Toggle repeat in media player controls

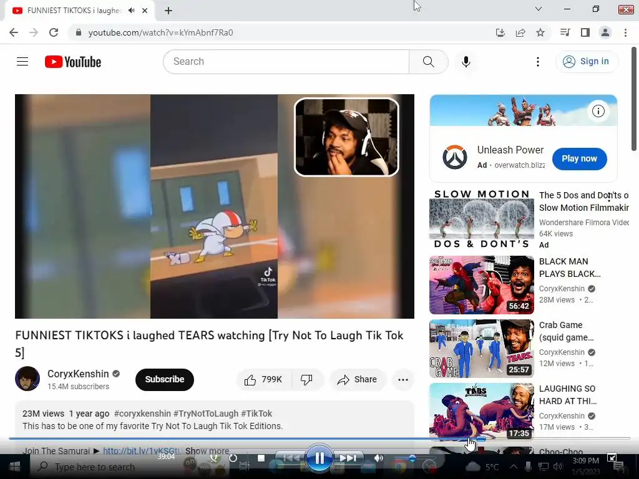point(233,458)
